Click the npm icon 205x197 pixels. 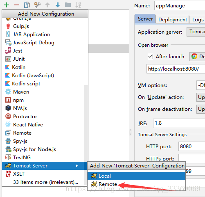(8, 100)
